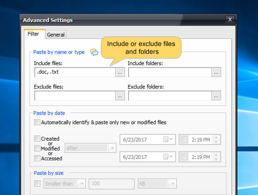Toggle the second time field checkbox
The height and width of the screenshot is (195, 258).
[184, 157]
